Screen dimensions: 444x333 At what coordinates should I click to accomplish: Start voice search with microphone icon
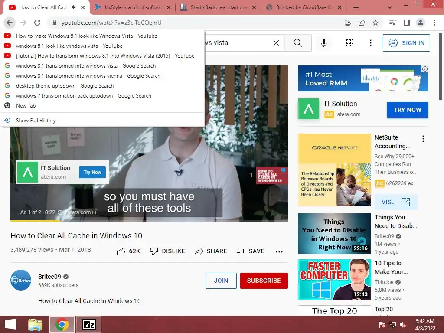coord(323,43)
